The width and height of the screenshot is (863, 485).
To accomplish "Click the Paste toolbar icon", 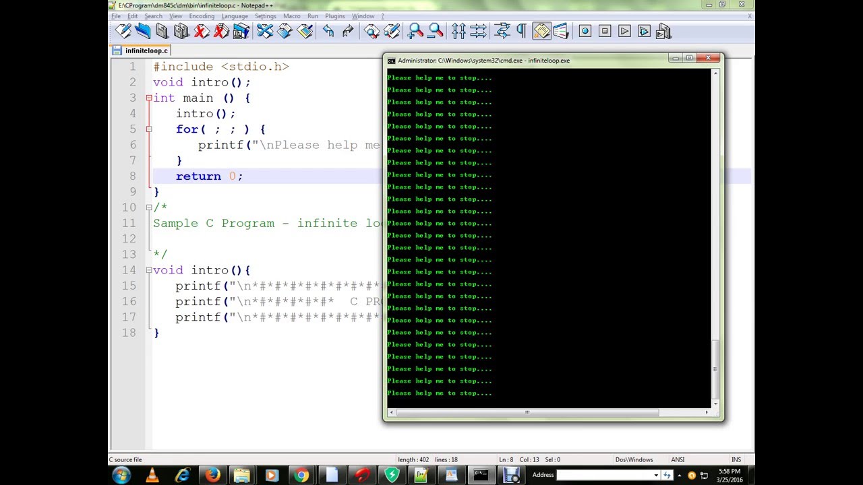I will [x=305, y=31].
